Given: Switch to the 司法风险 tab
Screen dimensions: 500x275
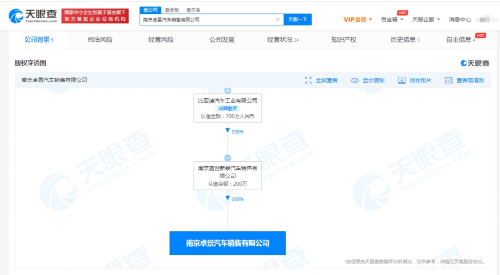Looking at the screenshot, I should tap(100, 39).
